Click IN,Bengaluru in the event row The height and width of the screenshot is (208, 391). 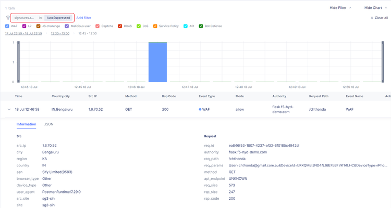[x=62, y=109]
